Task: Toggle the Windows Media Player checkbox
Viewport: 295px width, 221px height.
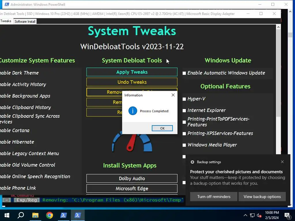Action: pyautogui.click(x=184, y=145)
